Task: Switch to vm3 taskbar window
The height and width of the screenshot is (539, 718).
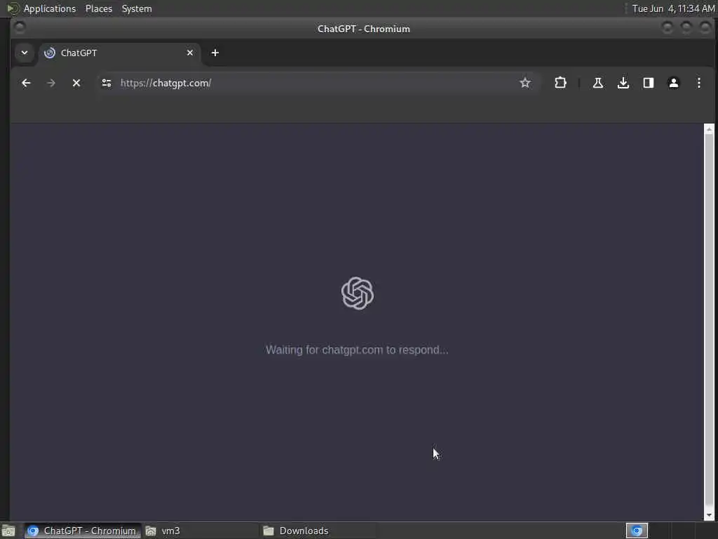Action: pos(200,531)
